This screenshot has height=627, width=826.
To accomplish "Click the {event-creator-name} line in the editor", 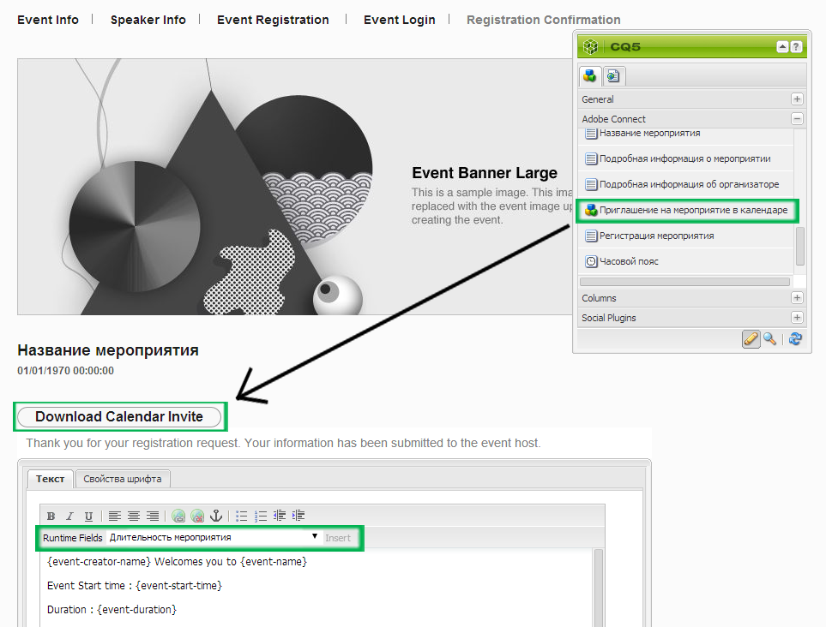I will (x=177, y=562).
